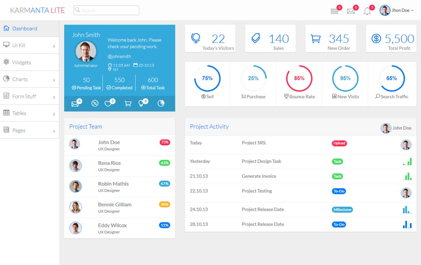Click the Project Team heading
Image resolution: width=421 pixels, height=265 pixels.
tap(86, 127)
